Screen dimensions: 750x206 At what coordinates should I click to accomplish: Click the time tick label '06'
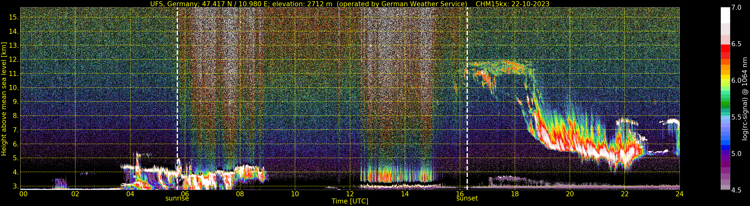[185, 194]
